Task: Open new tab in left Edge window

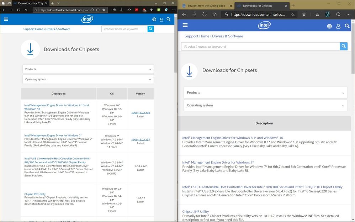Action: coord(52,3)
